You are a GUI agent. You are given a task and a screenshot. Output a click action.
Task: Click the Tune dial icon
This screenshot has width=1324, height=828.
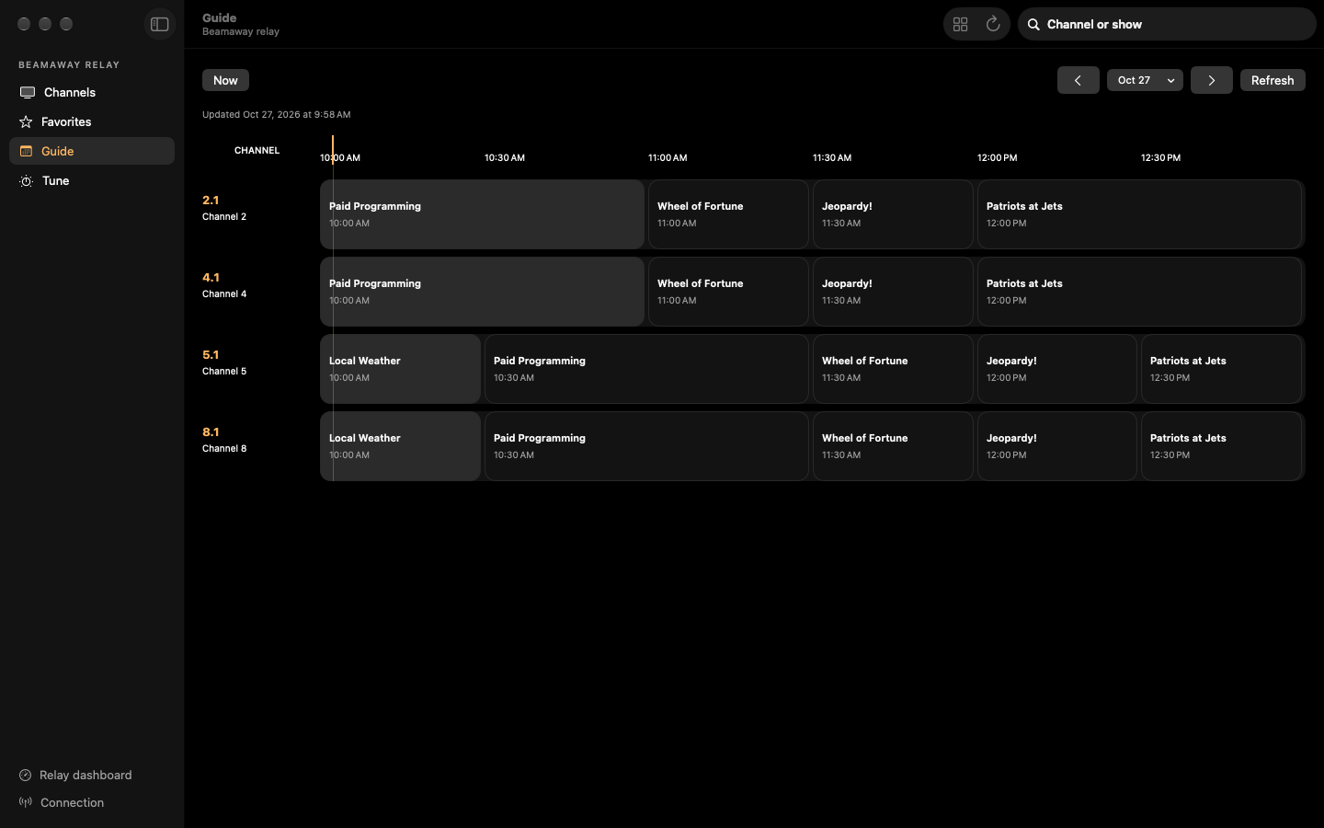click(x=26, y=181)
